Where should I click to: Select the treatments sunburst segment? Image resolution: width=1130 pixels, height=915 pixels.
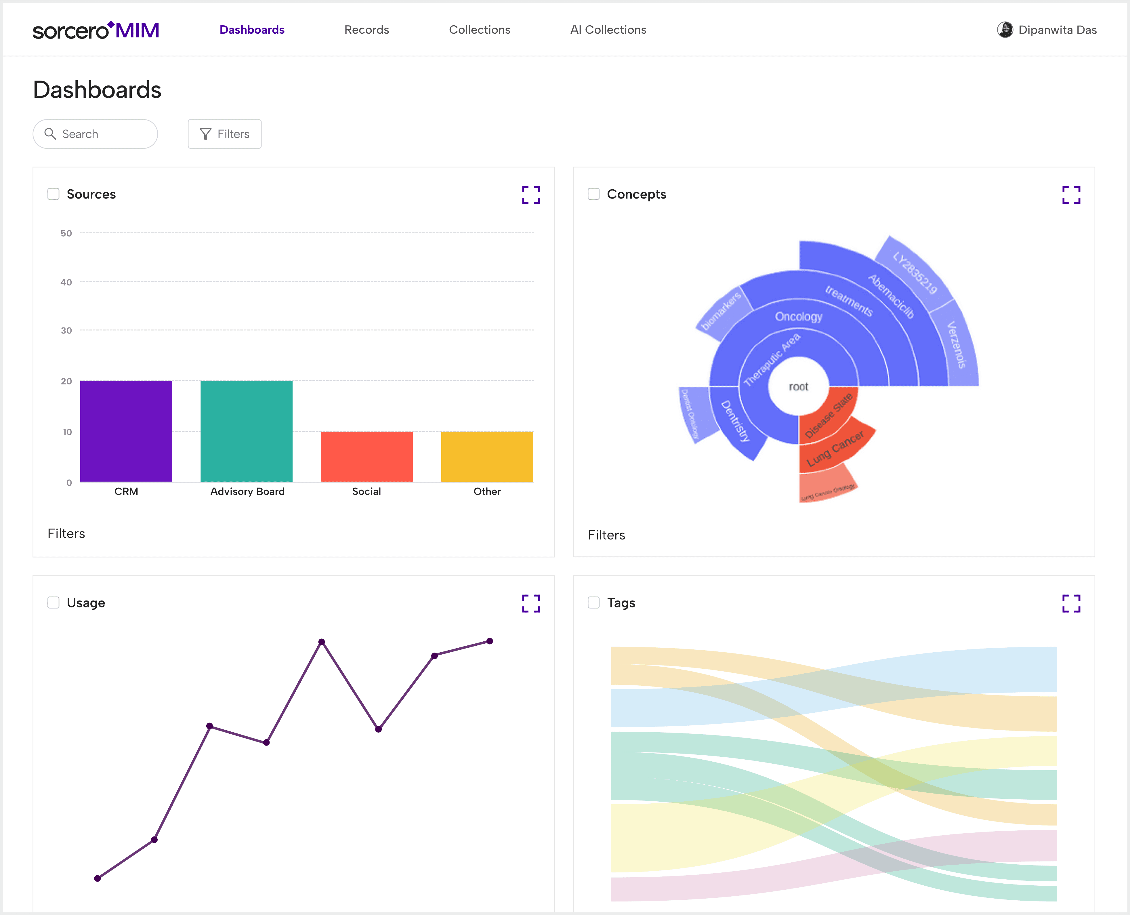pos(849,301)
